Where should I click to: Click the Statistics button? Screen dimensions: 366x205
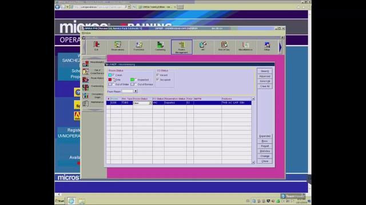[265, 151]
